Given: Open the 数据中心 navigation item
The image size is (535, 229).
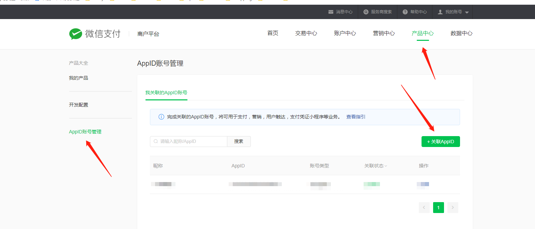Looking at the screenshot, I should [x=461, y=33].
